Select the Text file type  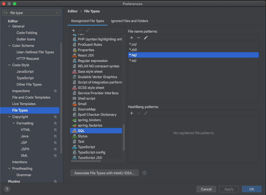click(96, 142)
